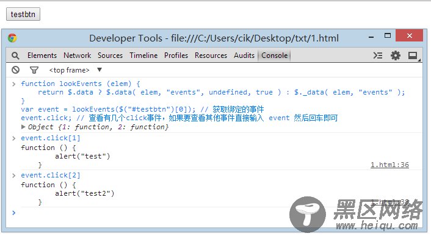Click the testbtn button on the page
Image resolution: width=431 pixels, height=236 pixels.
pos(23,14)
